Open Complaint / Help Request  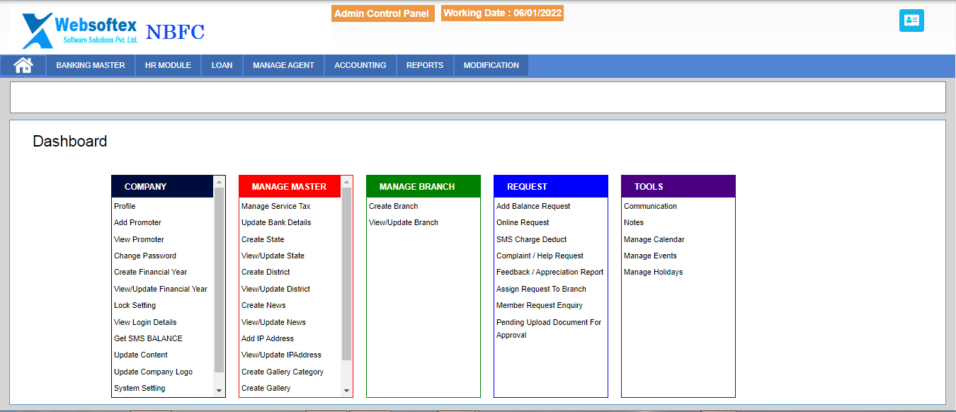[540, 256]
